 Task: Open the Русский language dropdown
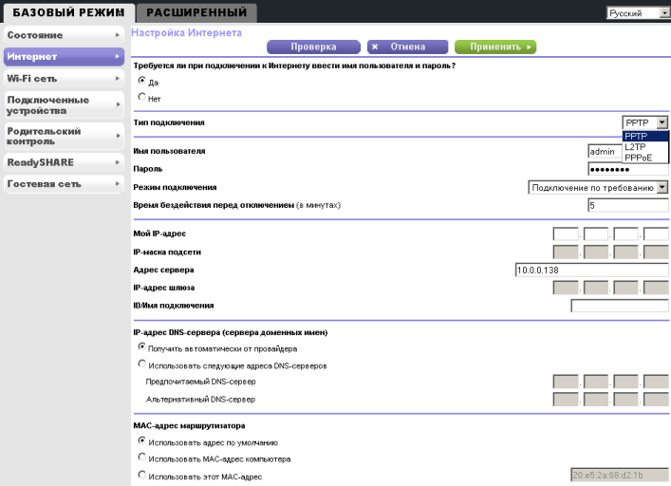point(638,13)
